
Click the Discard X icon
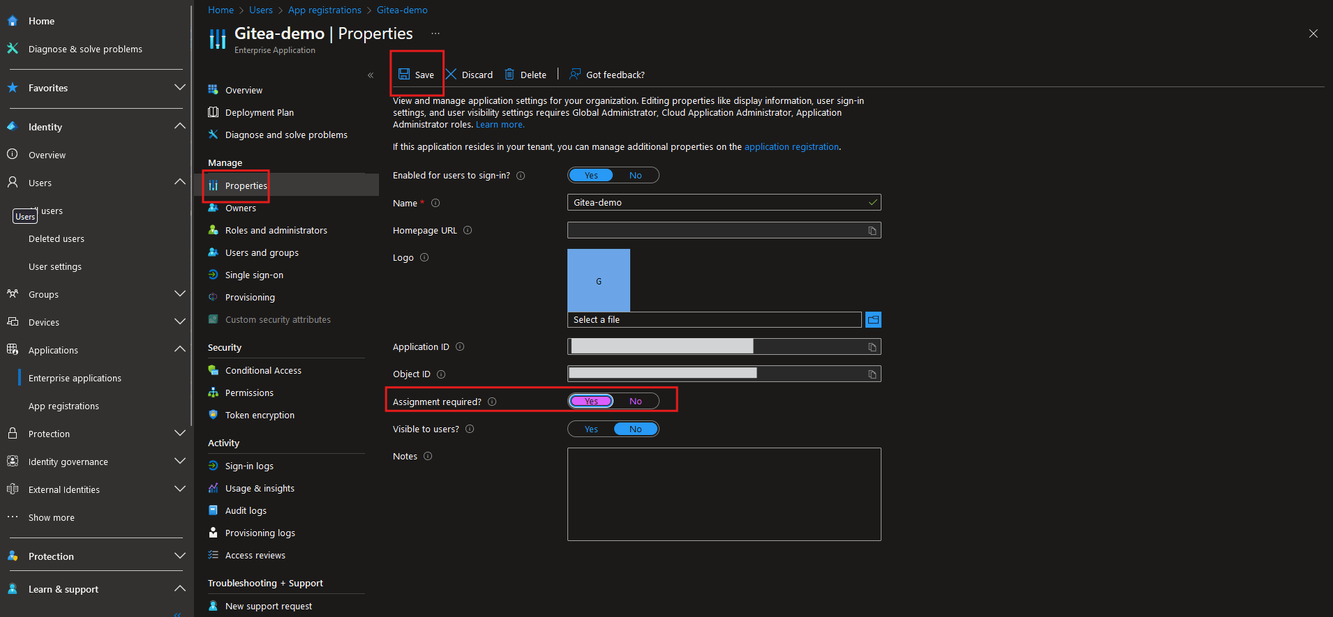pos(451,74)
